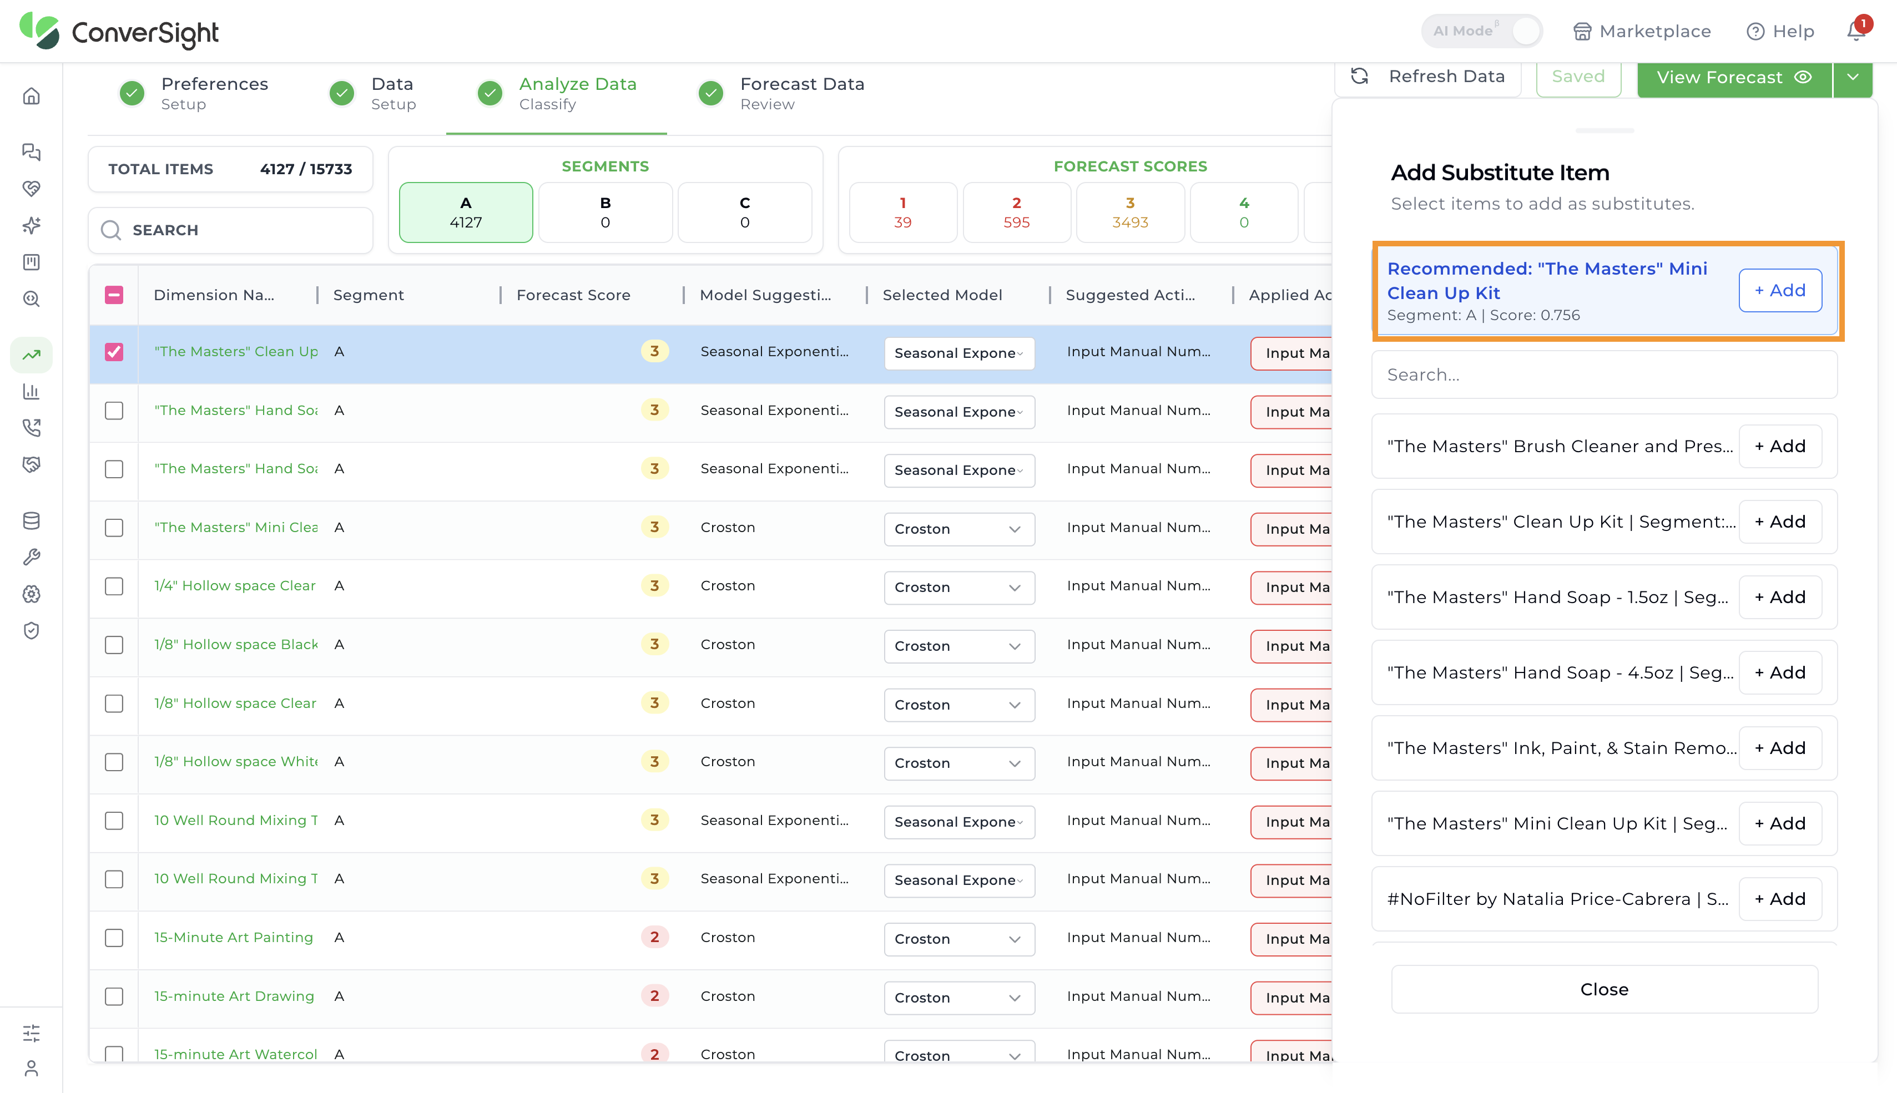Add the recommended Mini Clean Up Kit
Screen dimensions: 1897x1093
1780,291
